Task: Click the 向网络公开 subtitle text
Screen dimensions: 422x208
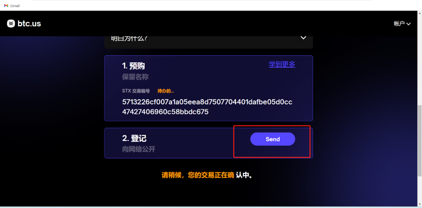Action: click(139, 150)
